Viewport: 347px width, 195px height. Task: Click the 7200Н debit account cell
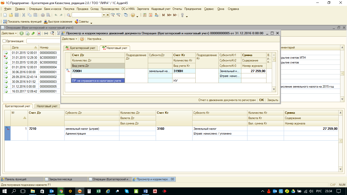tap(98, 71)
